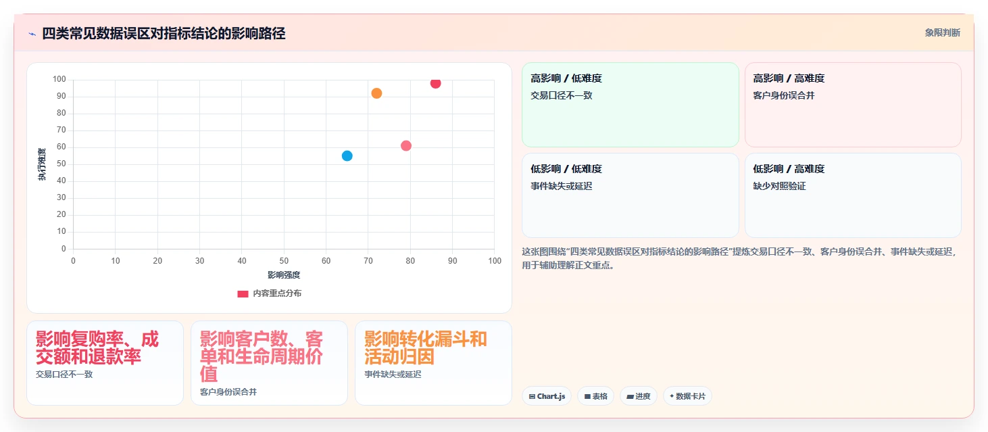Click the lightning icon beside the title
This screenshot has height=432, width=988.
pos(31,34)
